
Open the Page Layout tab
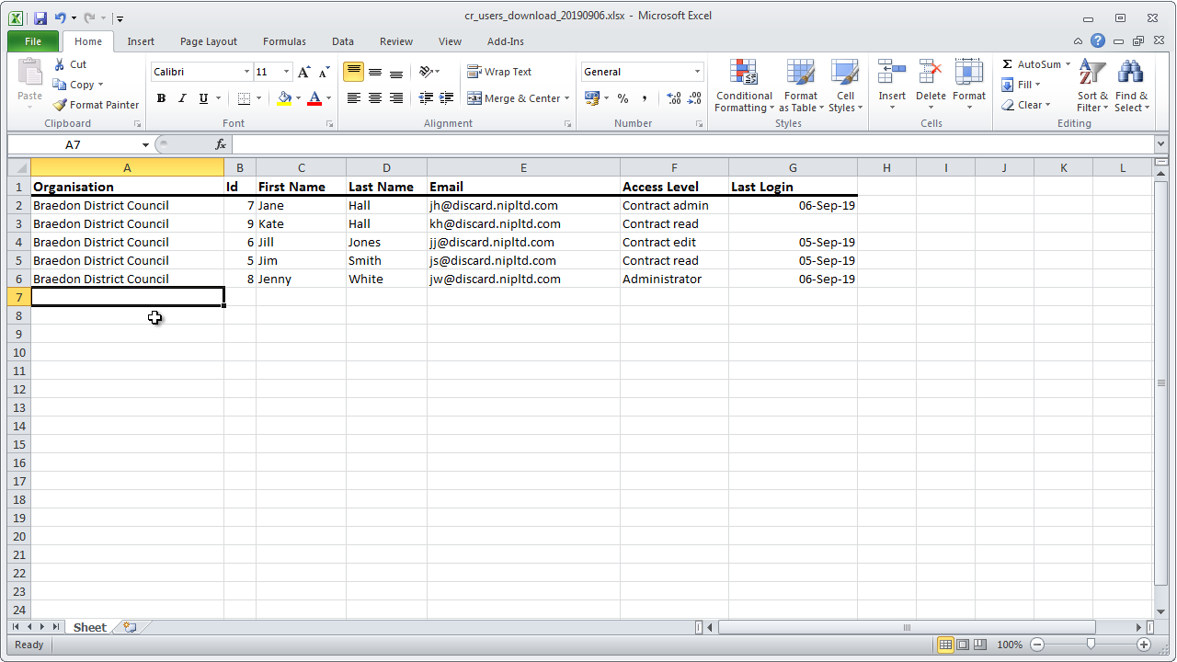208,41
